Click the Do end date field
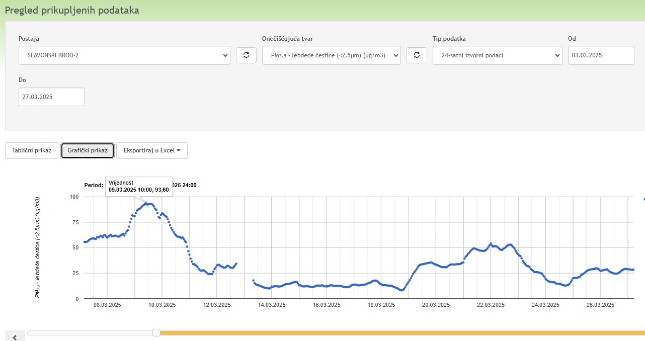The image size is (645, 341). tap(51, 97)
